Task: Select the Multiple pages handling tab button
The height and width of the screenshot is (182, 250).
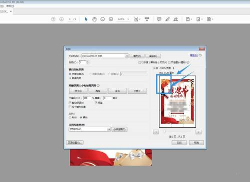Action: coord(117,91)
